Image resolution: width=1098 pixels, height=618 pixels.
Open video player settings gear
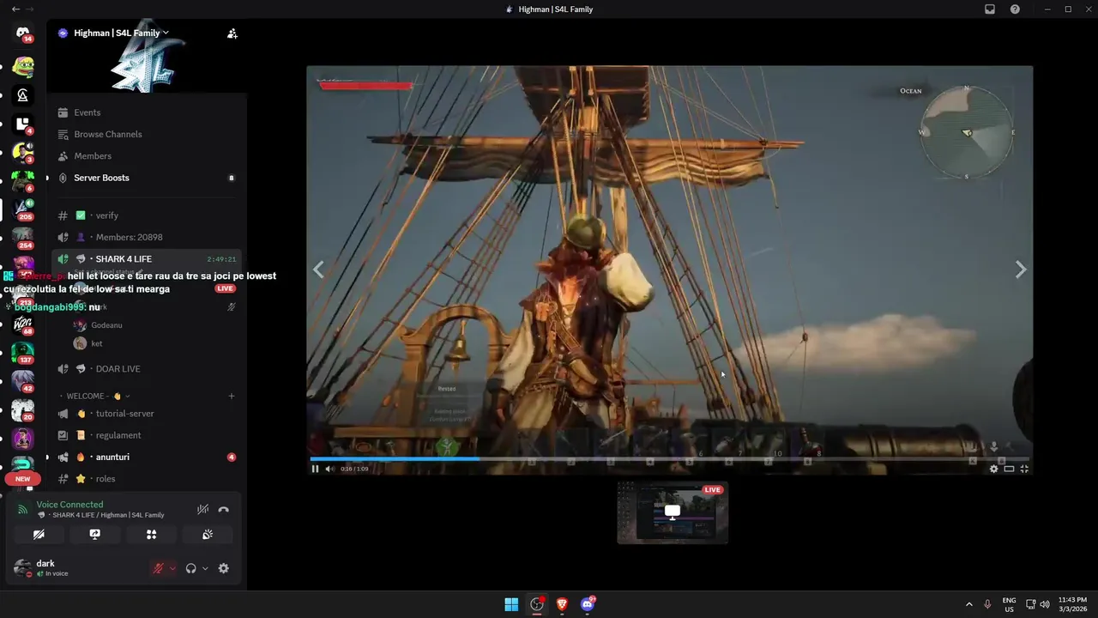pos(994,469)
